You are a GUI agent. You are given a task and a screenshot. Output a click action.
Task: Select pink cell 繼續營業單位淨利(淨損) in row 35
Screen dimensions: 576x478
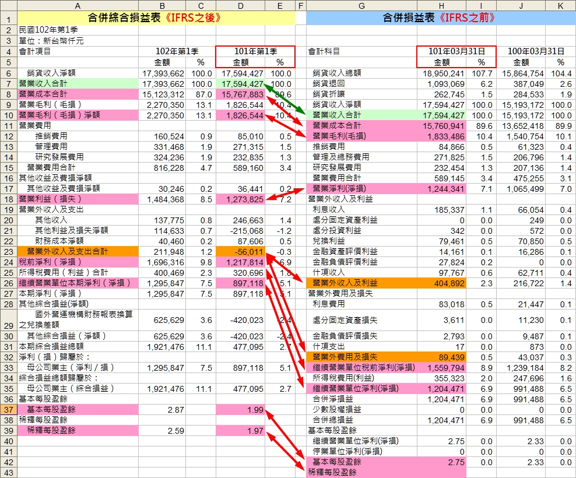coord(361,388)
